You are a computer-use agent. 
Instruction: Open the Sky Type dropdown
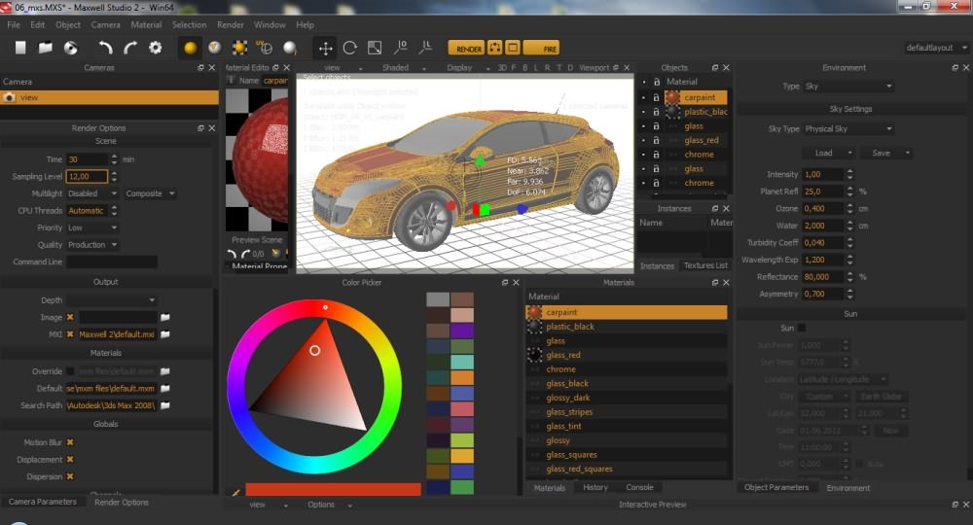847,128
